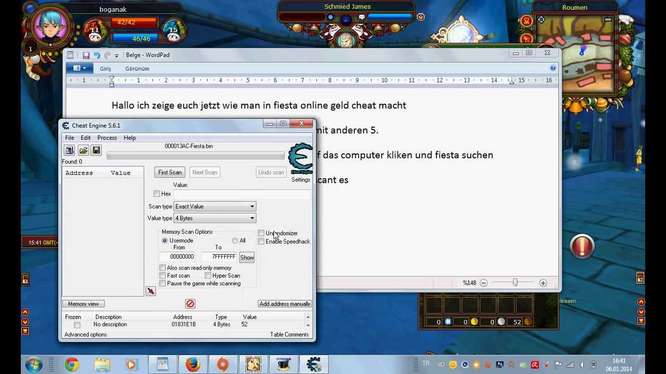Click WordPad zoom slider handle
The image size is (666, 374).
(x=515, y=283)
